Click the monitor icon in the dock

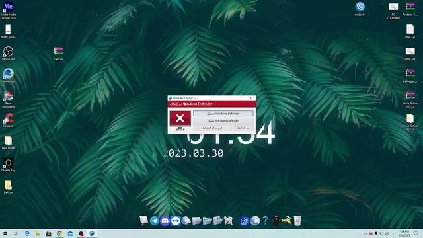pyautogui.click(x=144, y=220)
